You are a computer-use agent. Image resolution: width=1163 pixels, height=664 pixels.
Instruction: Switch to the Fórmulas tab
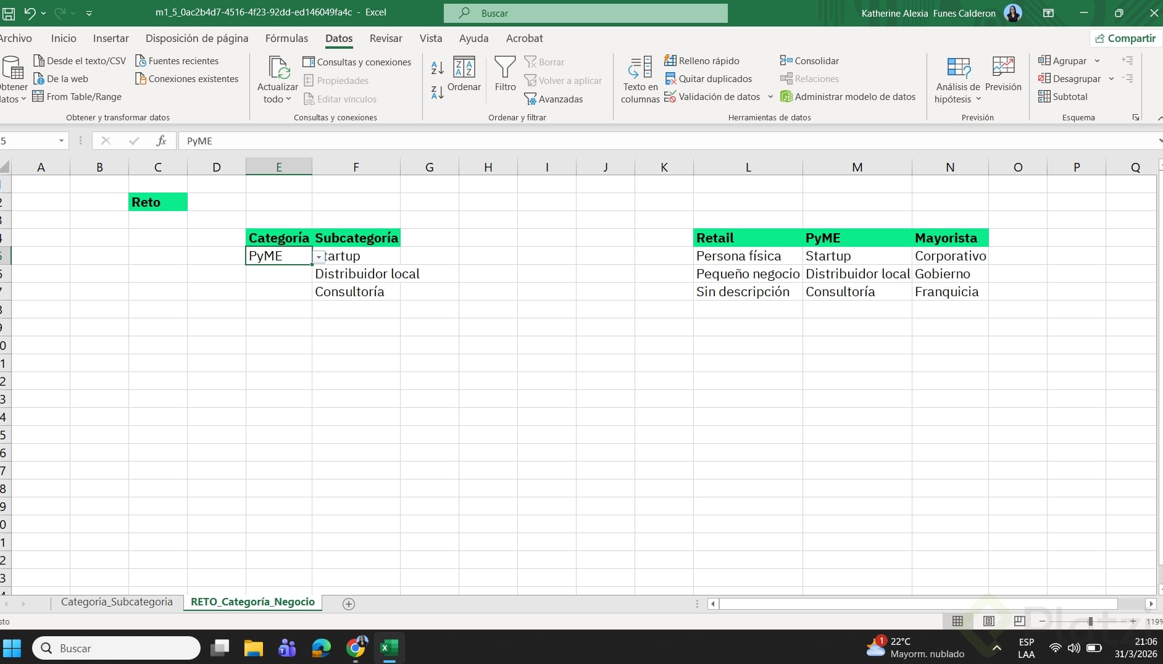click(286, 38)
